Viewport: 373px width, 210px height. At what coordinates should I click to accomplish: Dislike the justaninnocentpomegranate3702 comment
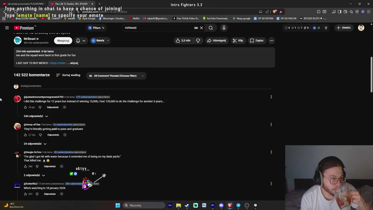pyautogui.click(x=40, y=107)
